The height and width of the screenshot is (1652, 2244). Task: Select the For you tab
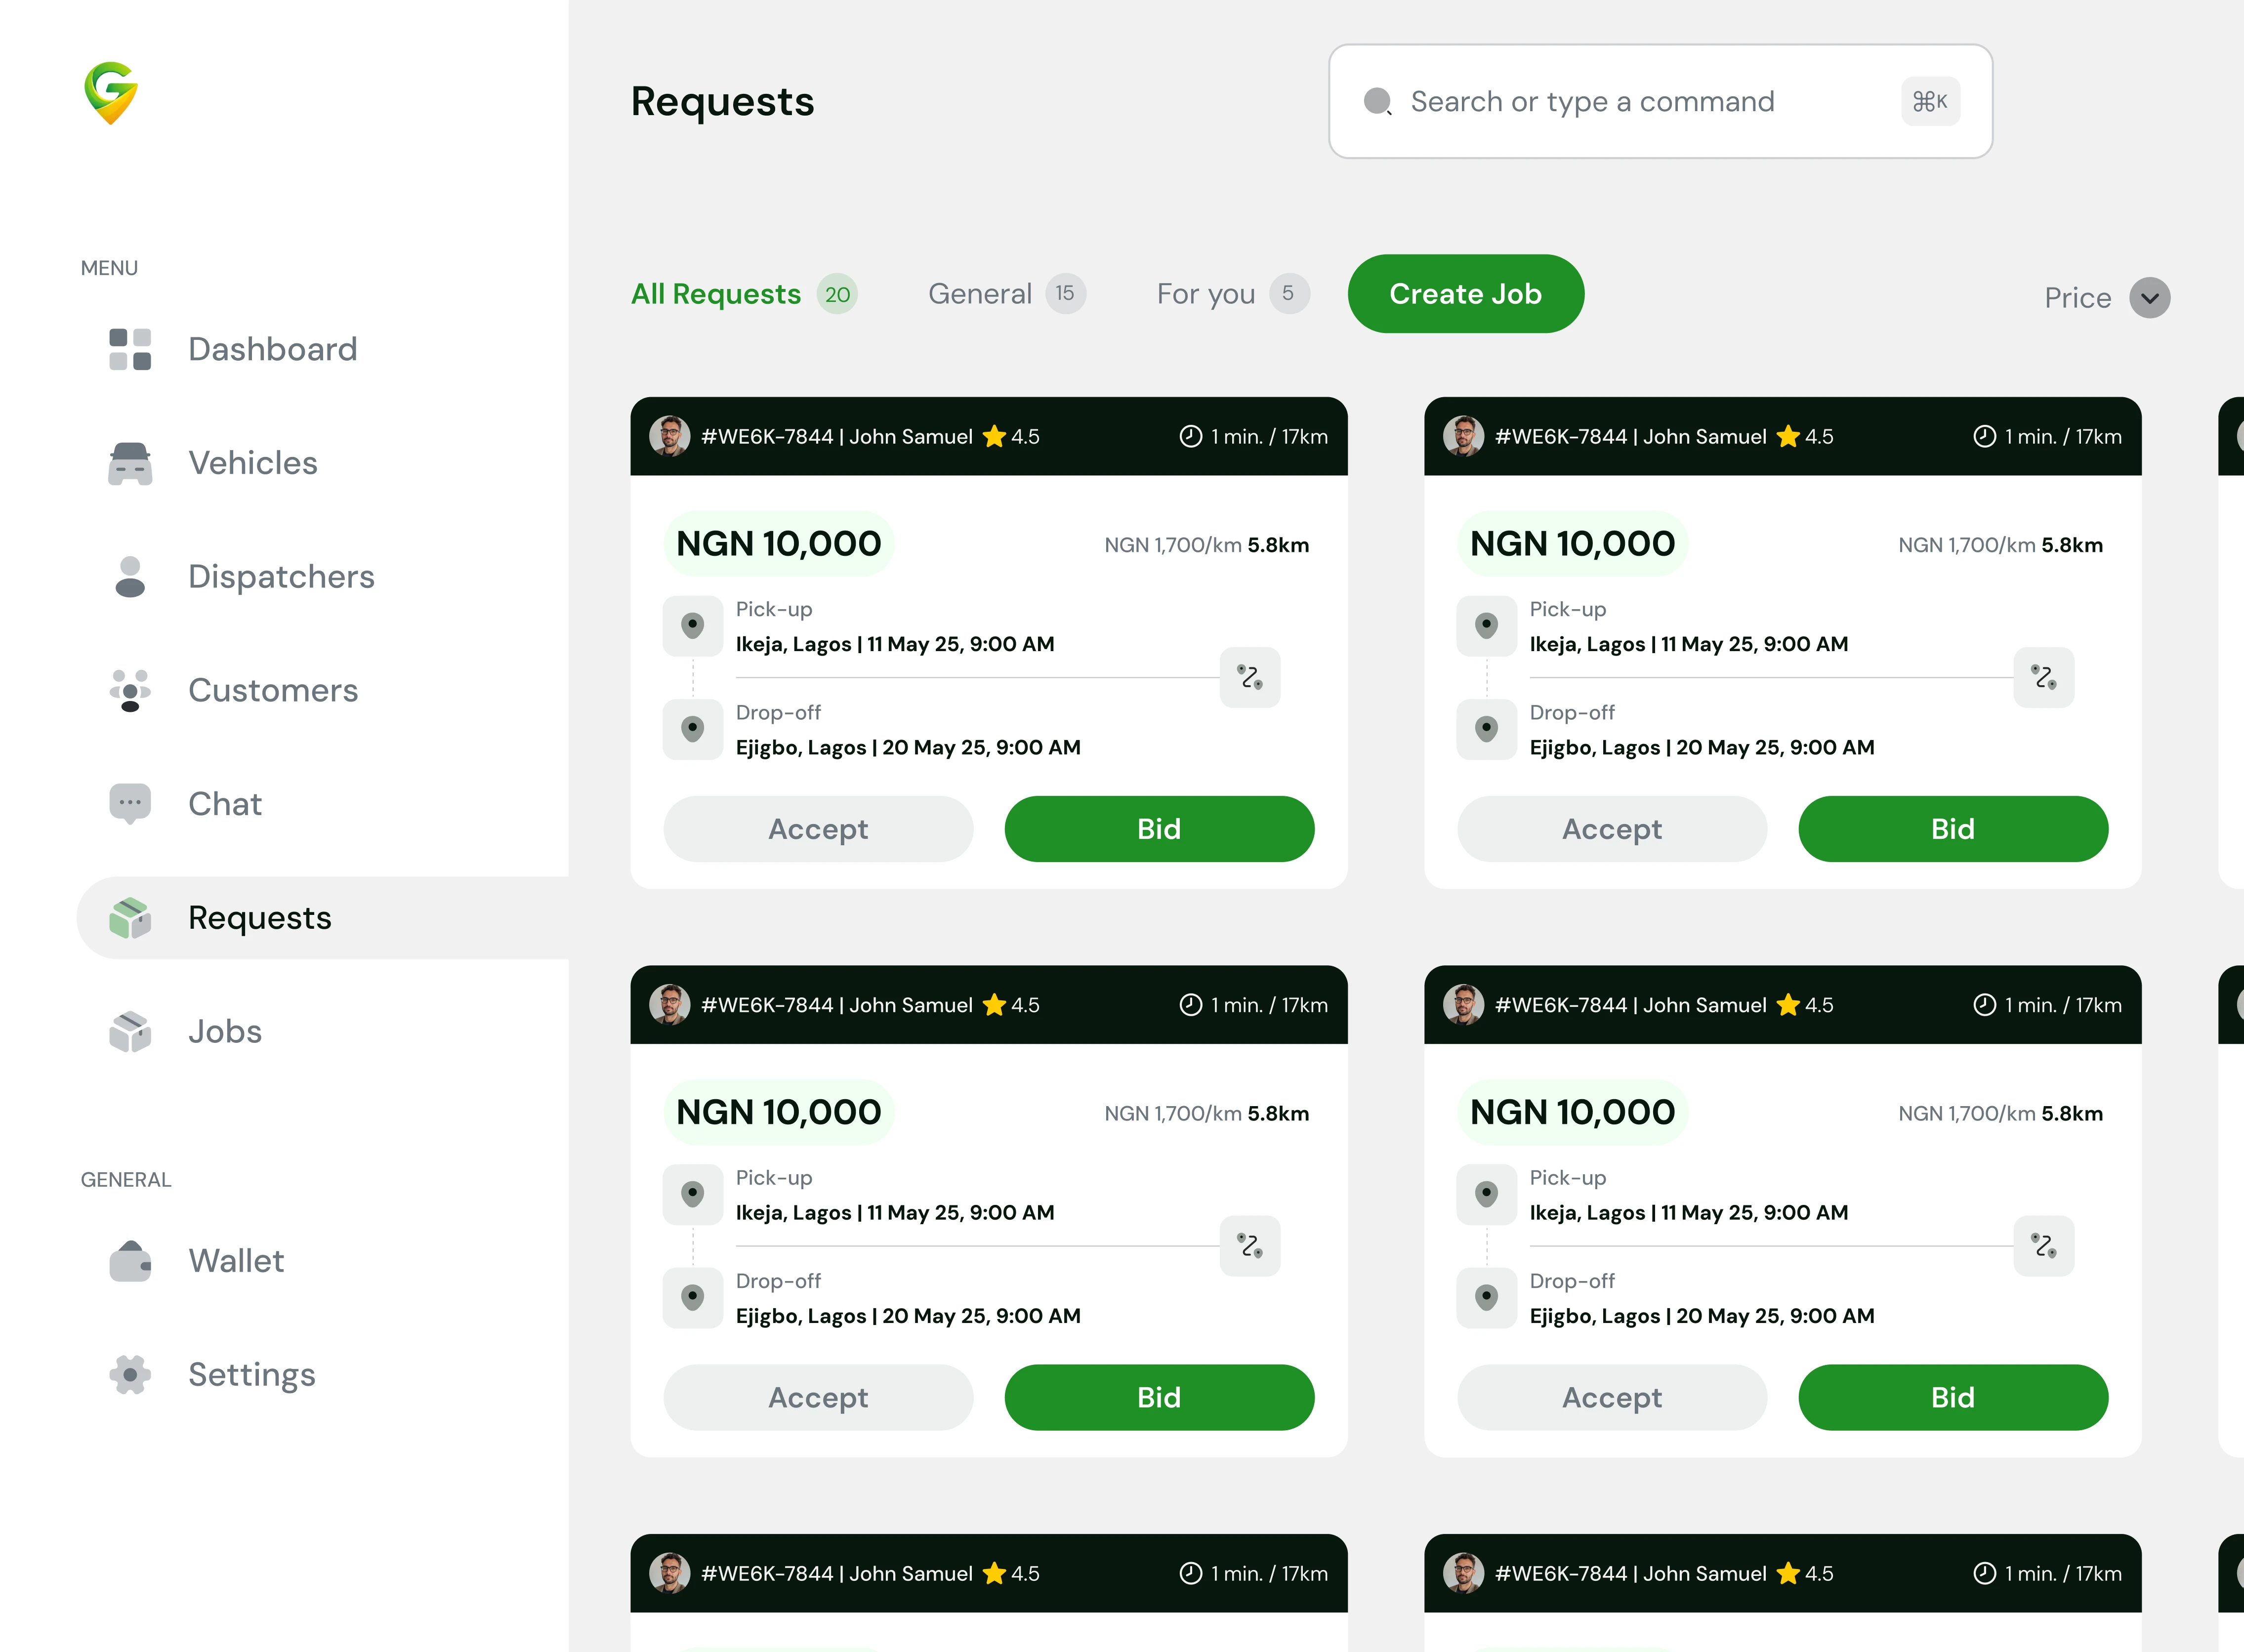click(1231, 293)
